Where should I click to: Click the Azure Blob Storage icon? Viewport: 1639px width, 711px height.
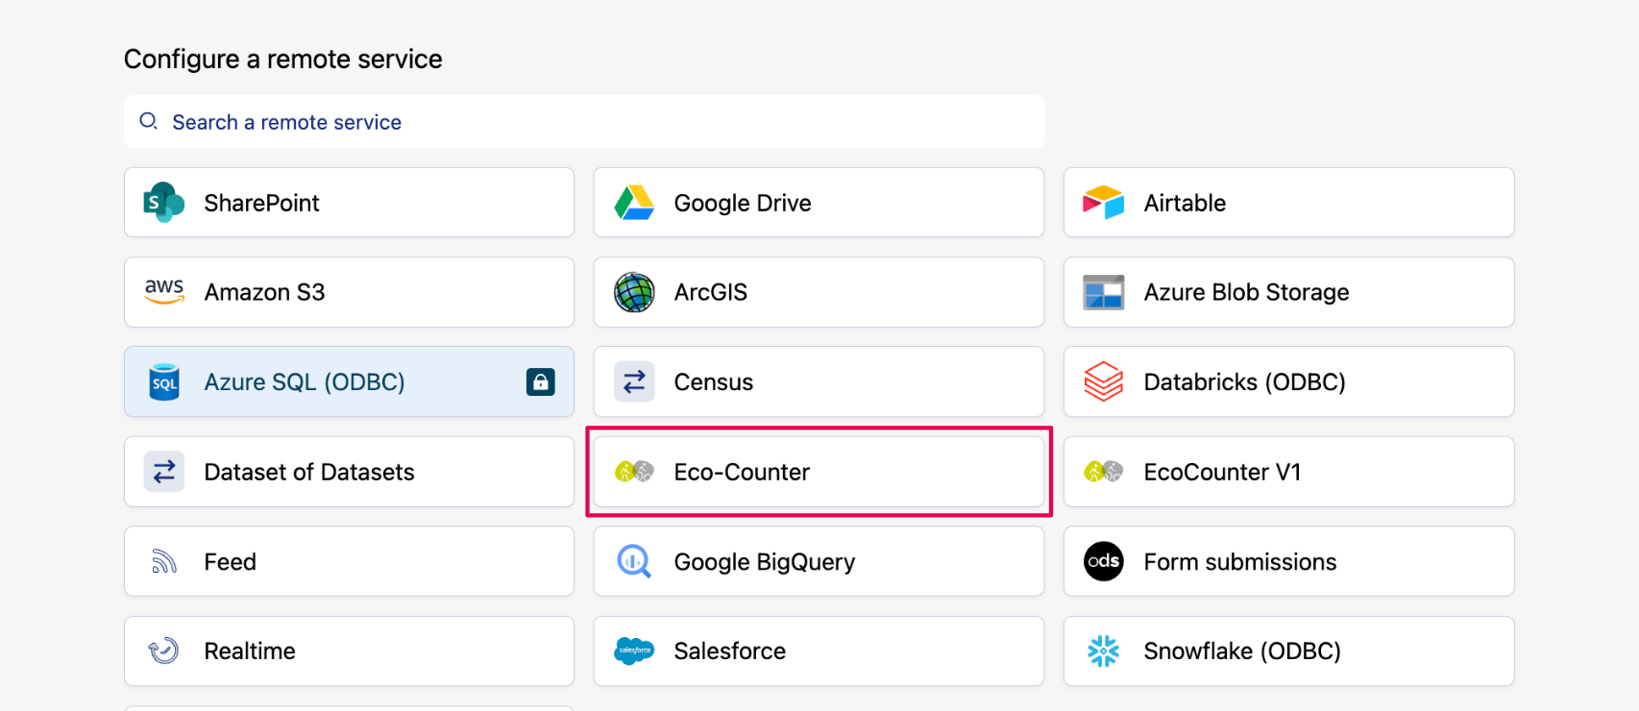click(x=1104, y=292)
